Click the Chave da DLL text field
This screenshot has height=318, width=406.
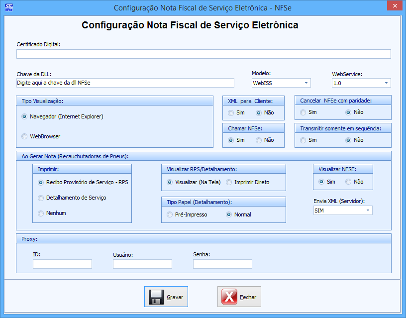click(x=125, y=83)
